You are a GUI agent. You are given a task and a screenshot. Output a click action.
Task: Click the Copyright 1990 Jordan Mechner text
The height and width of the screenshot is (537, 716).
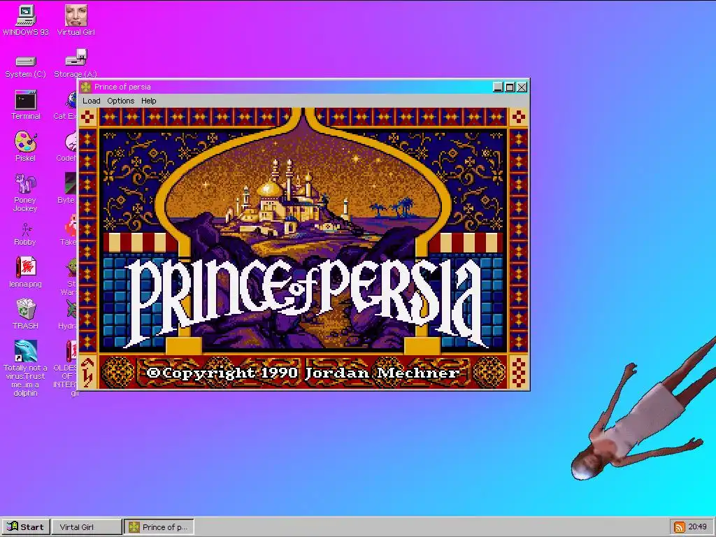303,373
